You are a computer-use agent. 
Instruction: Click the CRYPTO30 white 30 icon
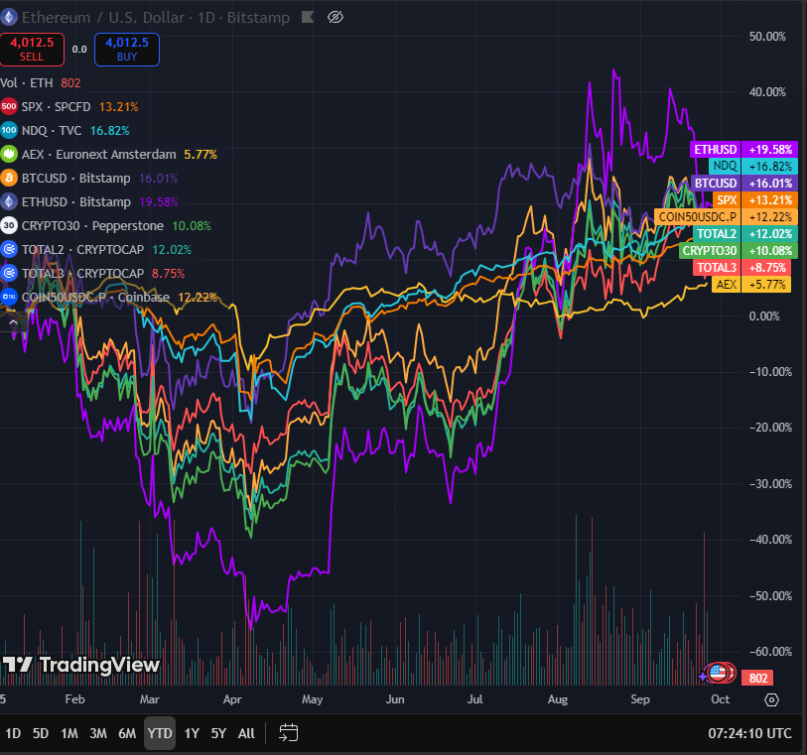[9, 225]
